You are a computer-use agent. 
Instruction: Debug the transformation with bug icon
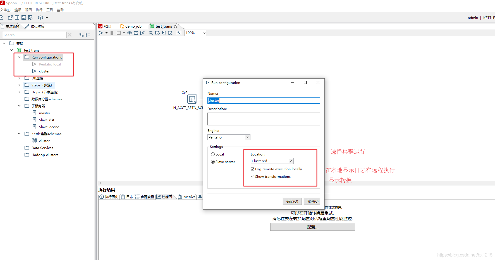click(x=136, y=33)
